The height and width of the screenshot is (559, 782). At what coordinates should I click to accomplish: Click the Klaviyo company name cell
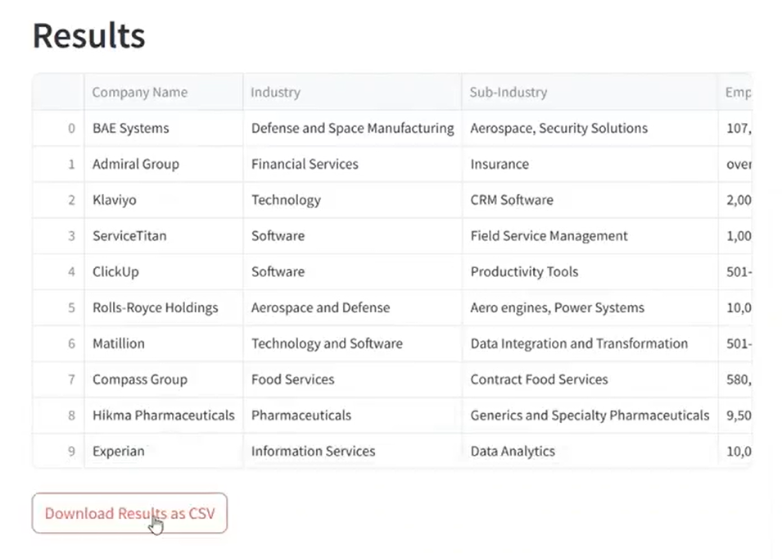115,200
